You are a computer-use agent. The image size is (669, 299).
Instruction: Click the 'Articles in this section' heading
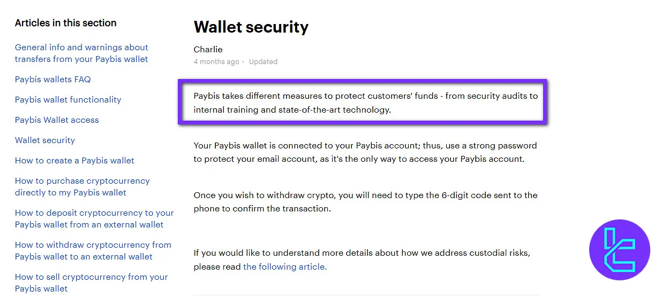(65, 23)
